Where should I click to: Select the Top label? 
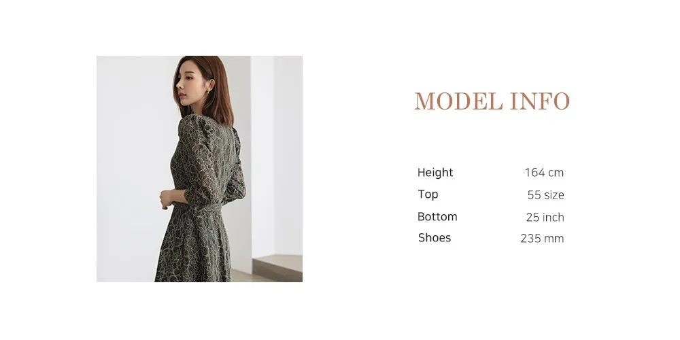pos(428,194)
